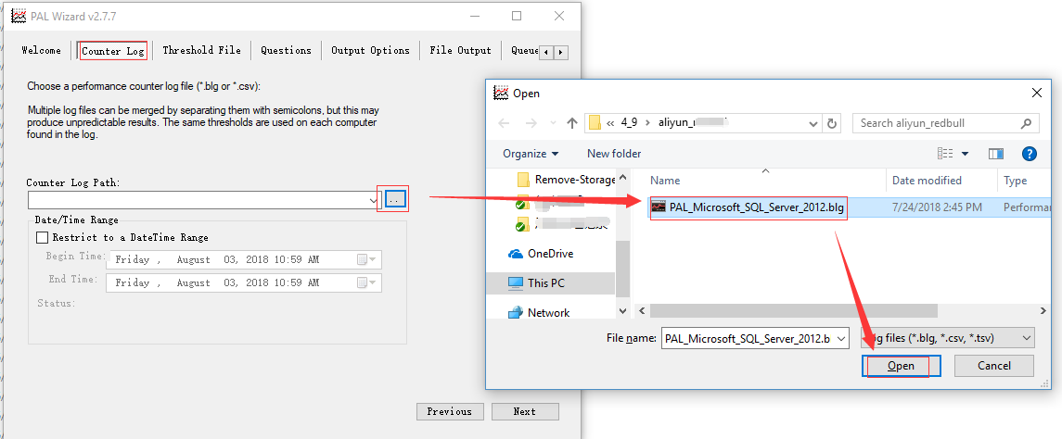Go up one folder level arrow
Screen dimensions: 1062x439
click(x=572, y=123)
